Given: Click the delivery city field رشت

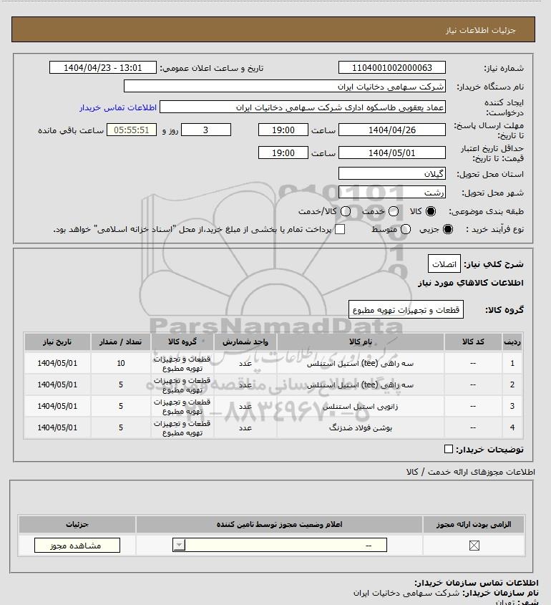Looking at the screenshot, I should [x=391, y=192].
